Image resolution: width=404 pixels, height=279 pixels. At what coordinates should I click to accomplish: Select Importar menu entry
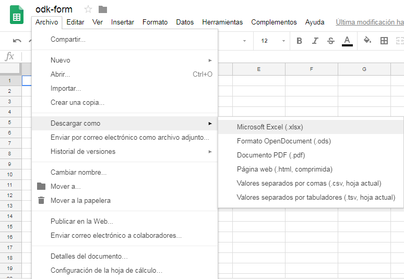coord(125,89)
